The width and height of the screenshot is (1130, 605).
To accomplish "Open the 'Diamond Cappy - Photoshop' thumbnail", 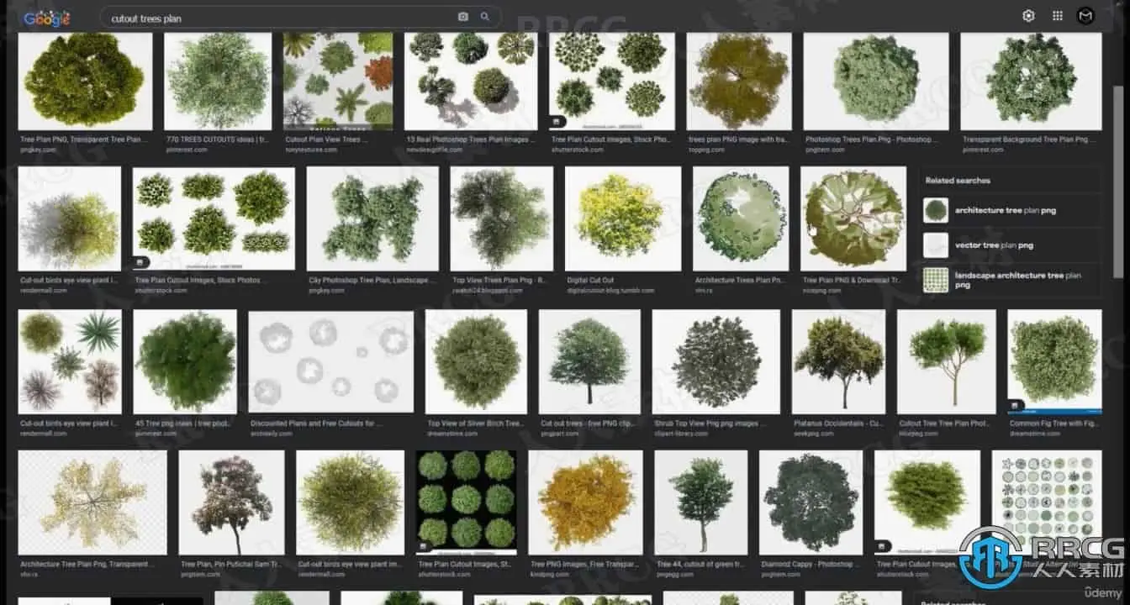I will coord(811,502).
